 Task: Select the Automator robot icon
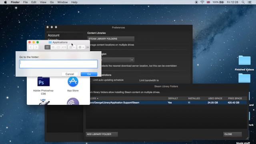click(44, 102)
